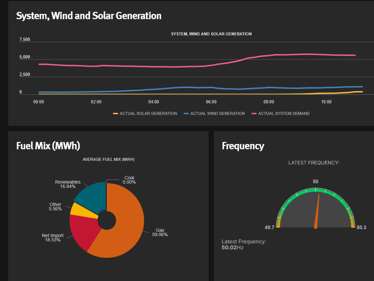Click the Net Import 18.53% label
The height and width of the screenshot is (281, 374).
53,238
